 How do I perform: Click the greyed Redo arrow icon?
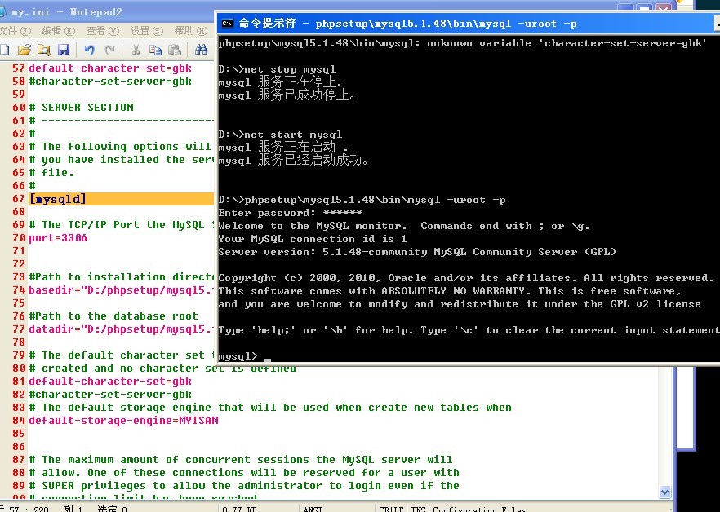tap(109, 50)
